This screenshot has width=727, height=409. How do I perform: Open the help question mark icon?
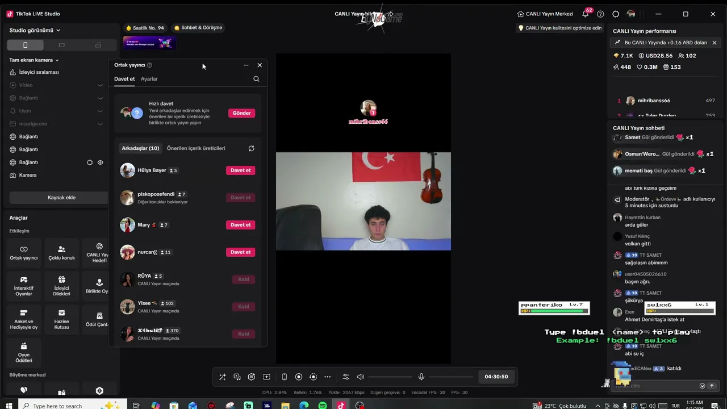coord(600,14)
